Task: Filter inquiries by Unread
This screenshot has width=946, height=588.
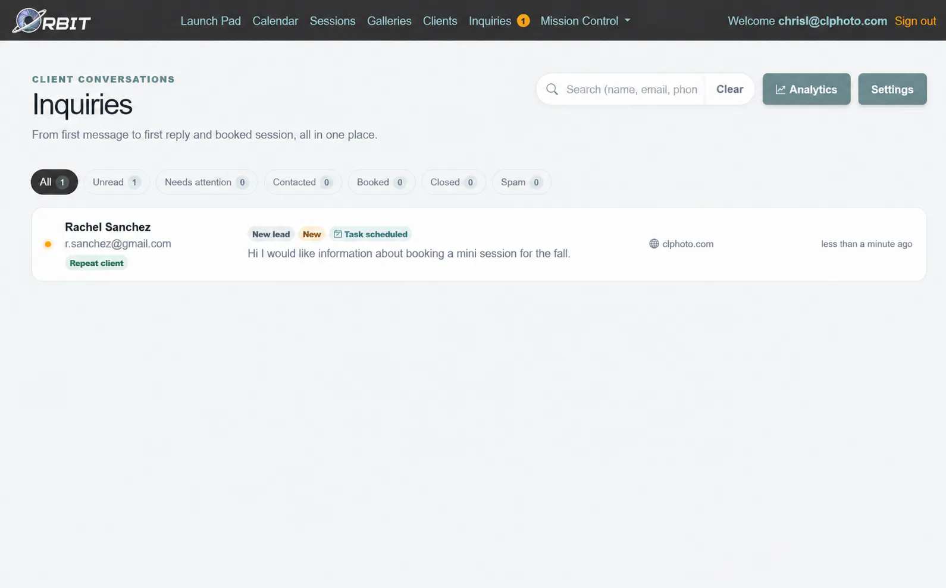Action: pyautogui.click(x=117, y=182)
